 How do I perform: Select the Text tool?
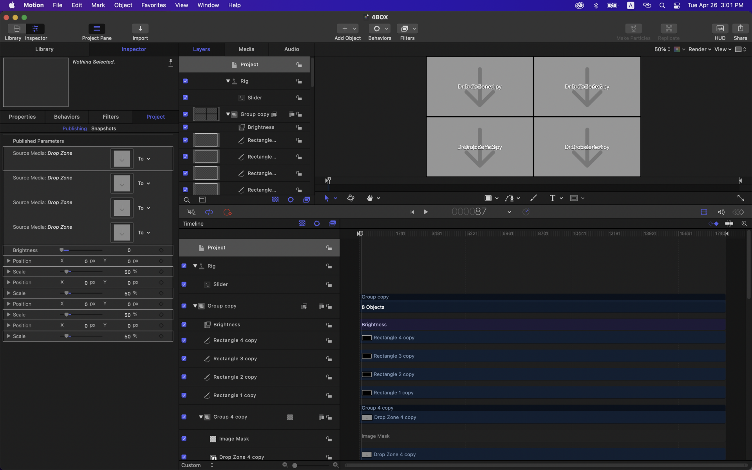[552, 198]
